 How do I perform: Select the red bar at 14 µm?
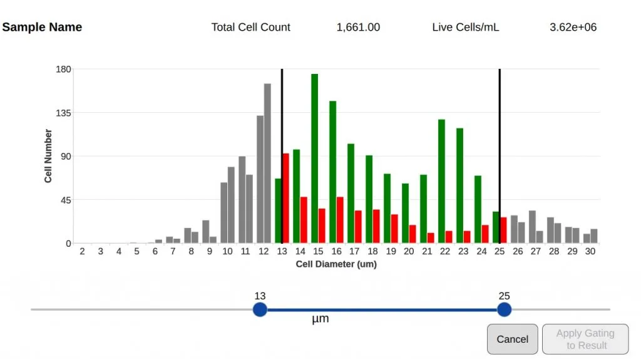point(304,220)
